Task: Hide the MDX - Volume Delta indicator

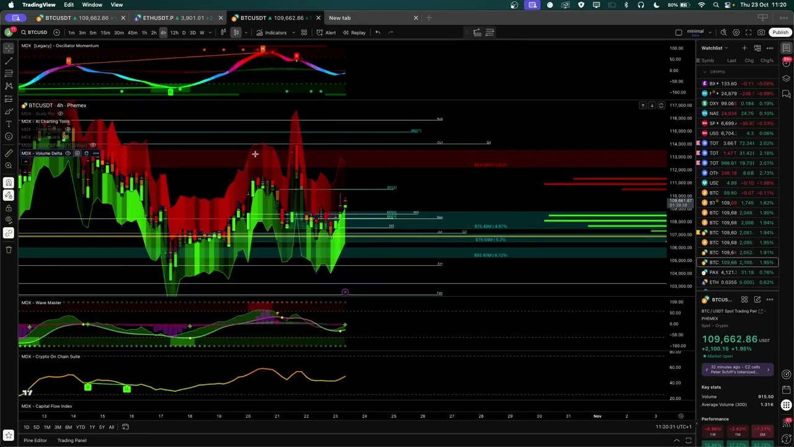Action: click(68, 153)
